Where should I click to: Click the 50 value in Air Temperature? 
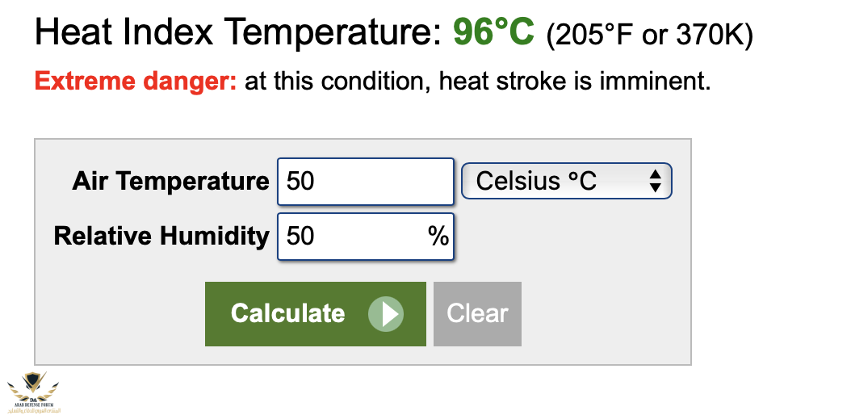[x=300, y=181]
